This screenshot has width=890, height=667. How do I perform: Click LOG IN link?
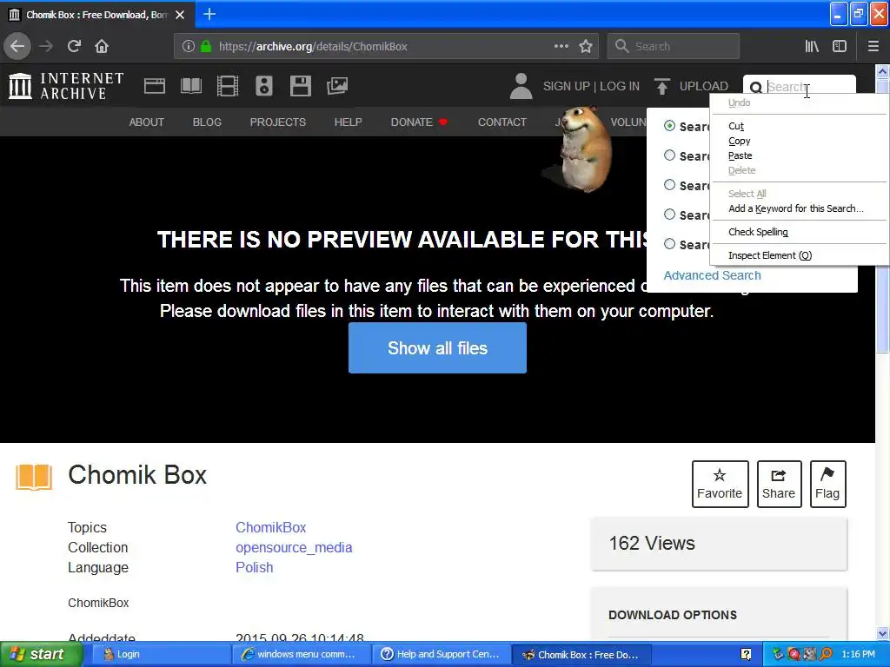pos(619,86)
